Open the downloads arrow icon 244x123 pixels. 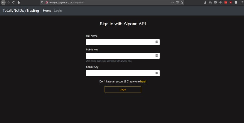(x=205, y=2)
